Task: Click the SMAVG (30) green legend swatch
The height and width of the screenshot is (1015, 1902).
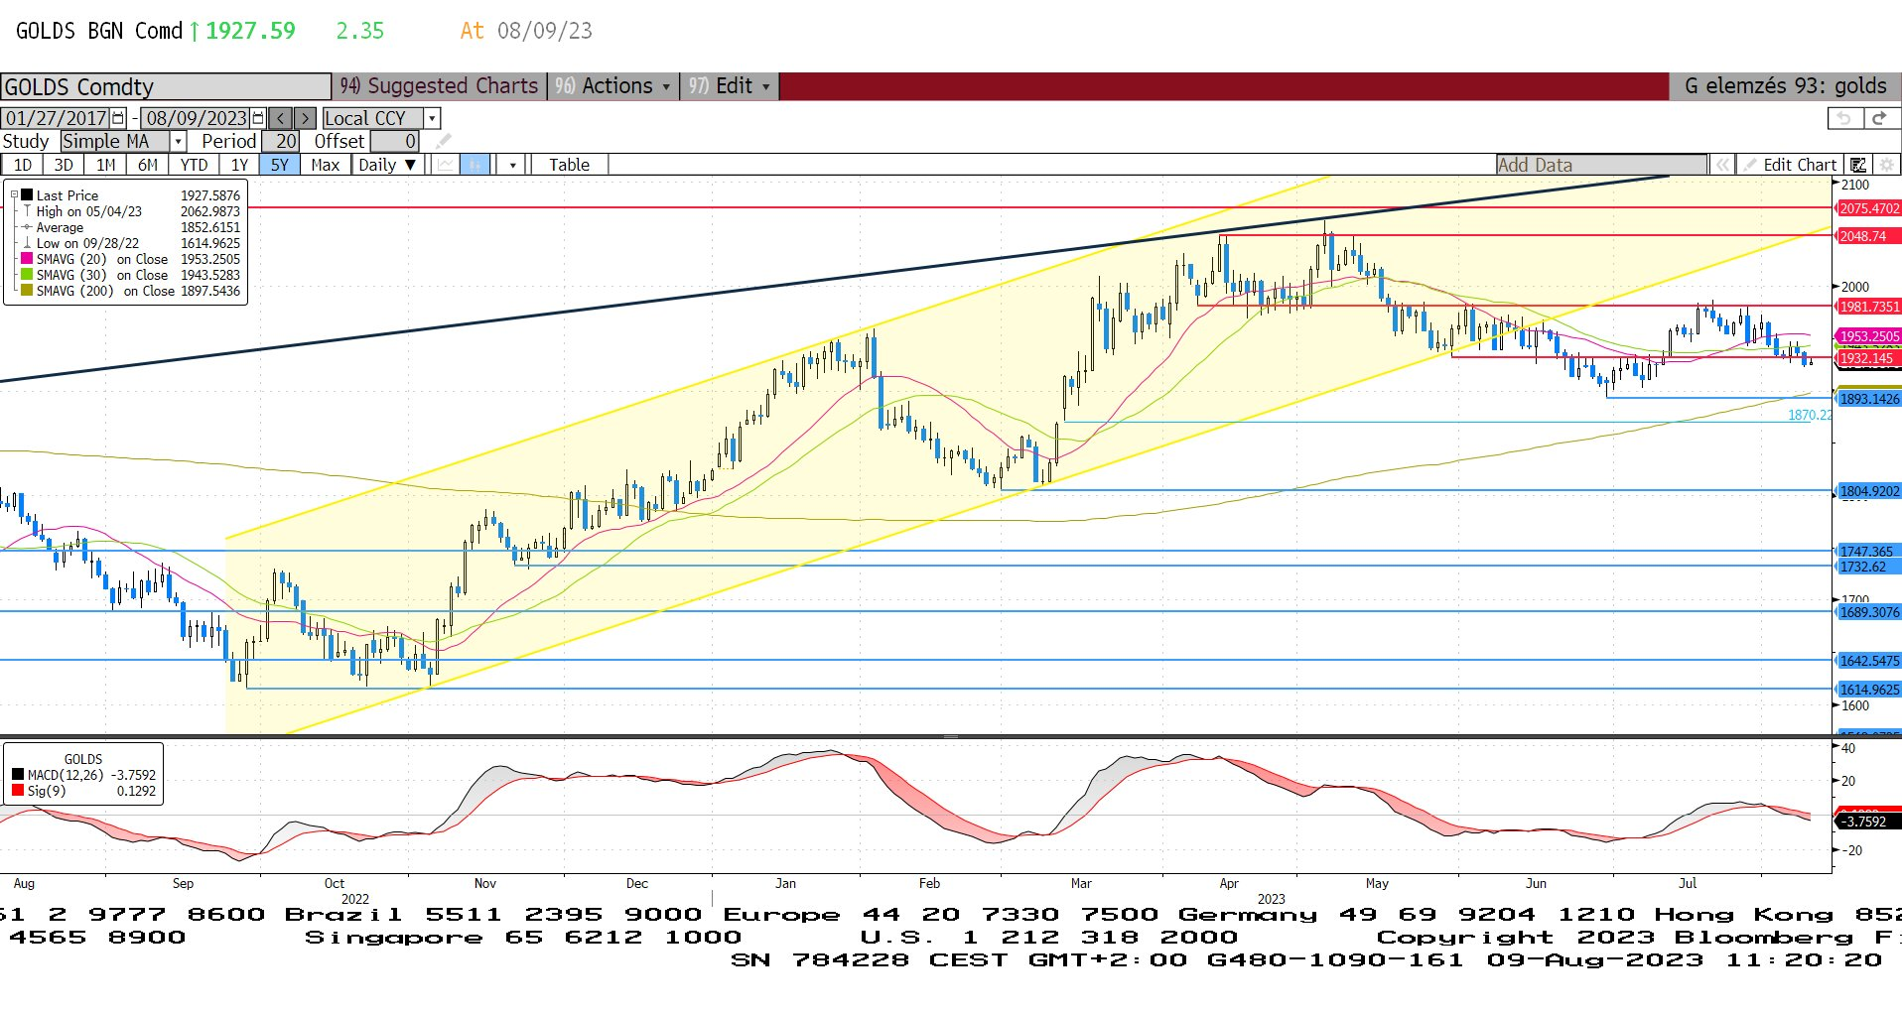Action: pyautogui.click(x=27, y=275)
